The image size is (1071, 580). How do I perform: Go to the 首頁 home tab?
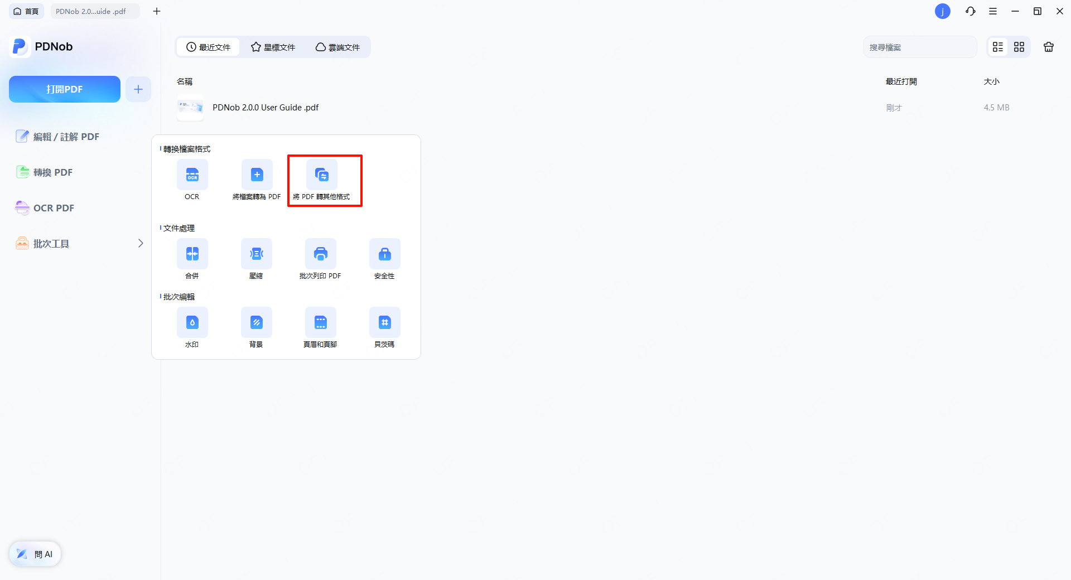pyautogui.click(x=26, y=11)
